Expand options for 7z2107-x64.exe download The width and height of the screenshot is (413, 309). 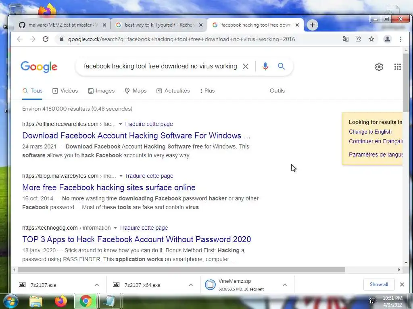[191, 285]
